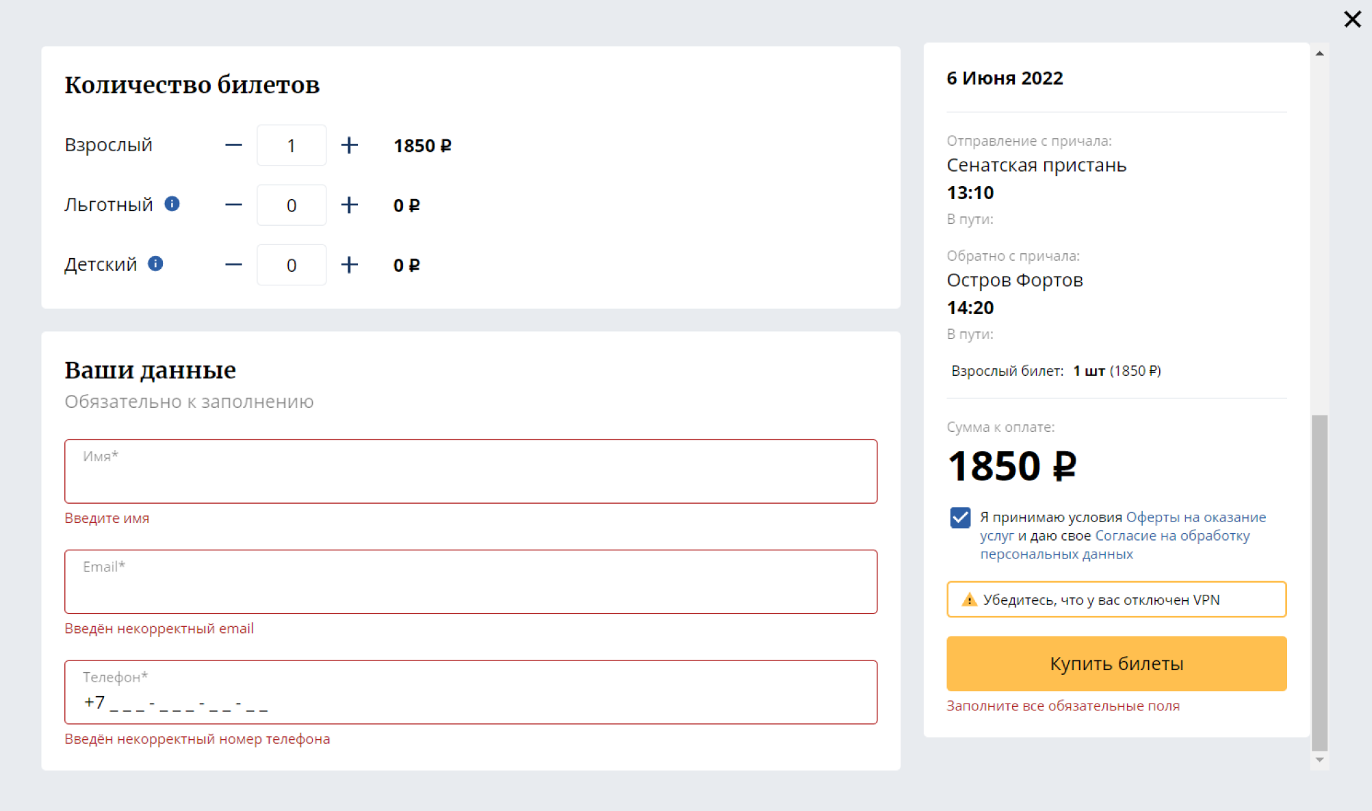This screenshot has height=811, width=1372.
Task: Click the adult ticket quantity box
Action: click(x=292, y=145)
